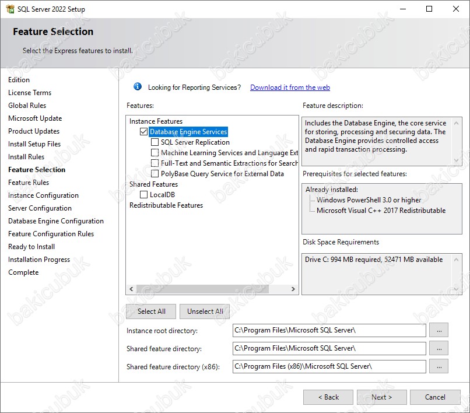Click the Select All button
Image resolution: width=470 pixels, height=413 pixels.
tap(151, 311)
